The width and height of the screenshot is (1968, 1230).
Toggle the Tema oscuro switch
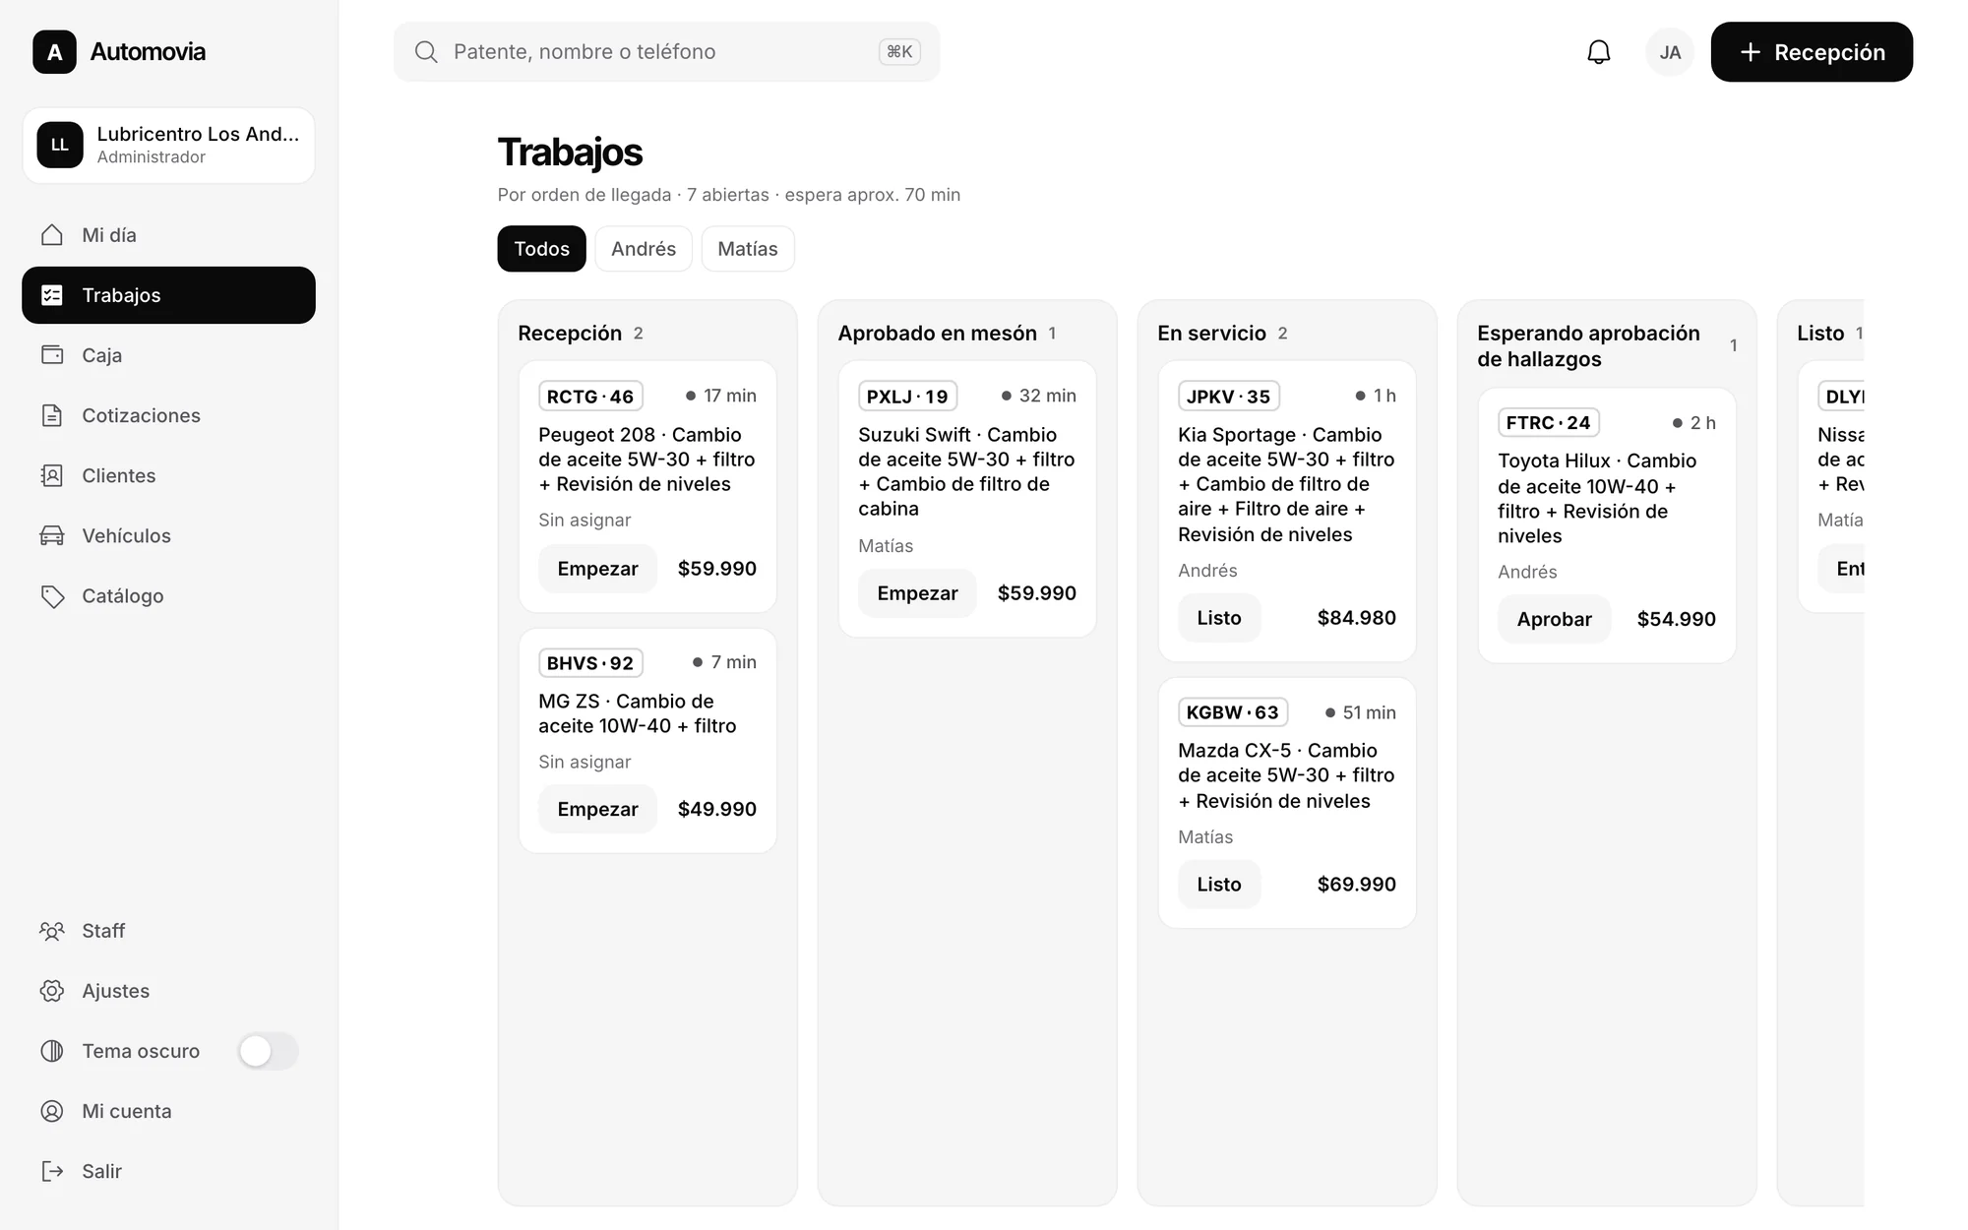click(x=268, y=1051)
